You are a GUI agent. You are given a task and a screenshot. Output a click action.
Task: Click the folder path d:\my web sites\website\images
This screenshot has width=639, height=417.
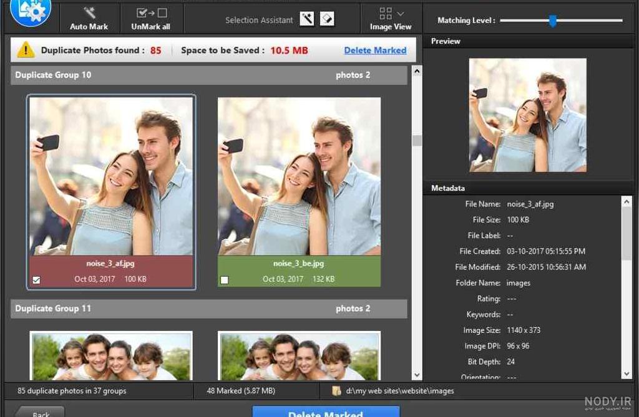click(400, 391)
